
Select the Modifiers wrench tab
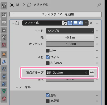4,62
